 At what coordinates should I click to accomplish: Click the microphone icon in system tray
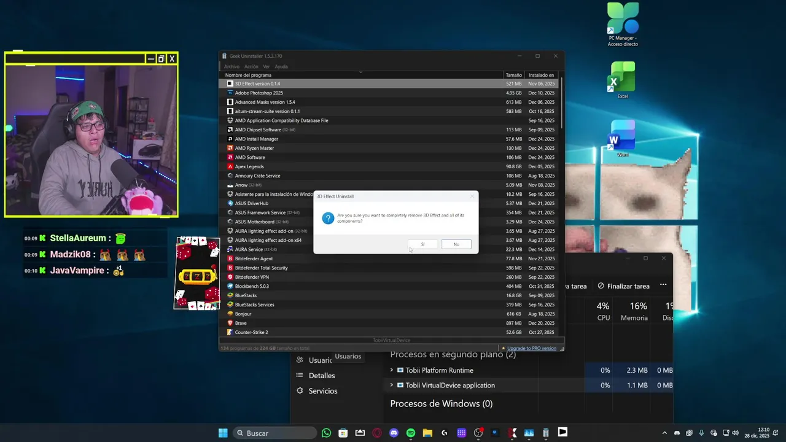coord(701,433)
